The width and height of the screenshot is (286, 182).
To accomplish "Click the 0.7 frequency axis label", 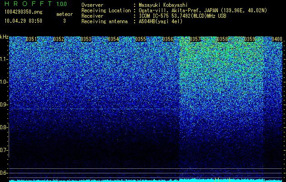I will pos(4,150).
